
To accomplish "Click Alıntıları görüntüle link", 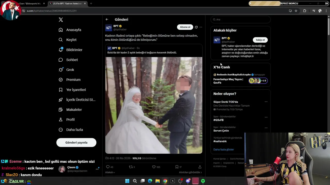I will coord(191,172).
